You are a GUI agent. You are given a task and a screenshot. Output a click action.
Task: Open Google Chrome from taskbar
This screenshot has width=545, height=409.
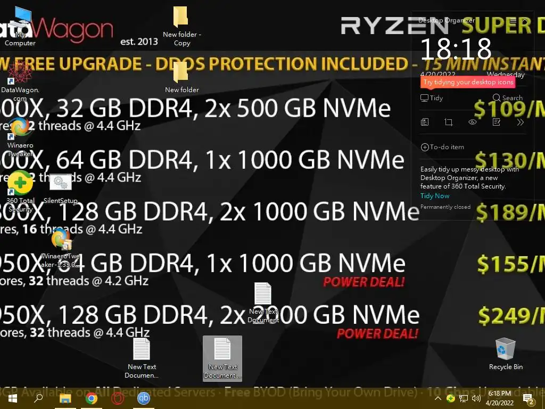92,398
